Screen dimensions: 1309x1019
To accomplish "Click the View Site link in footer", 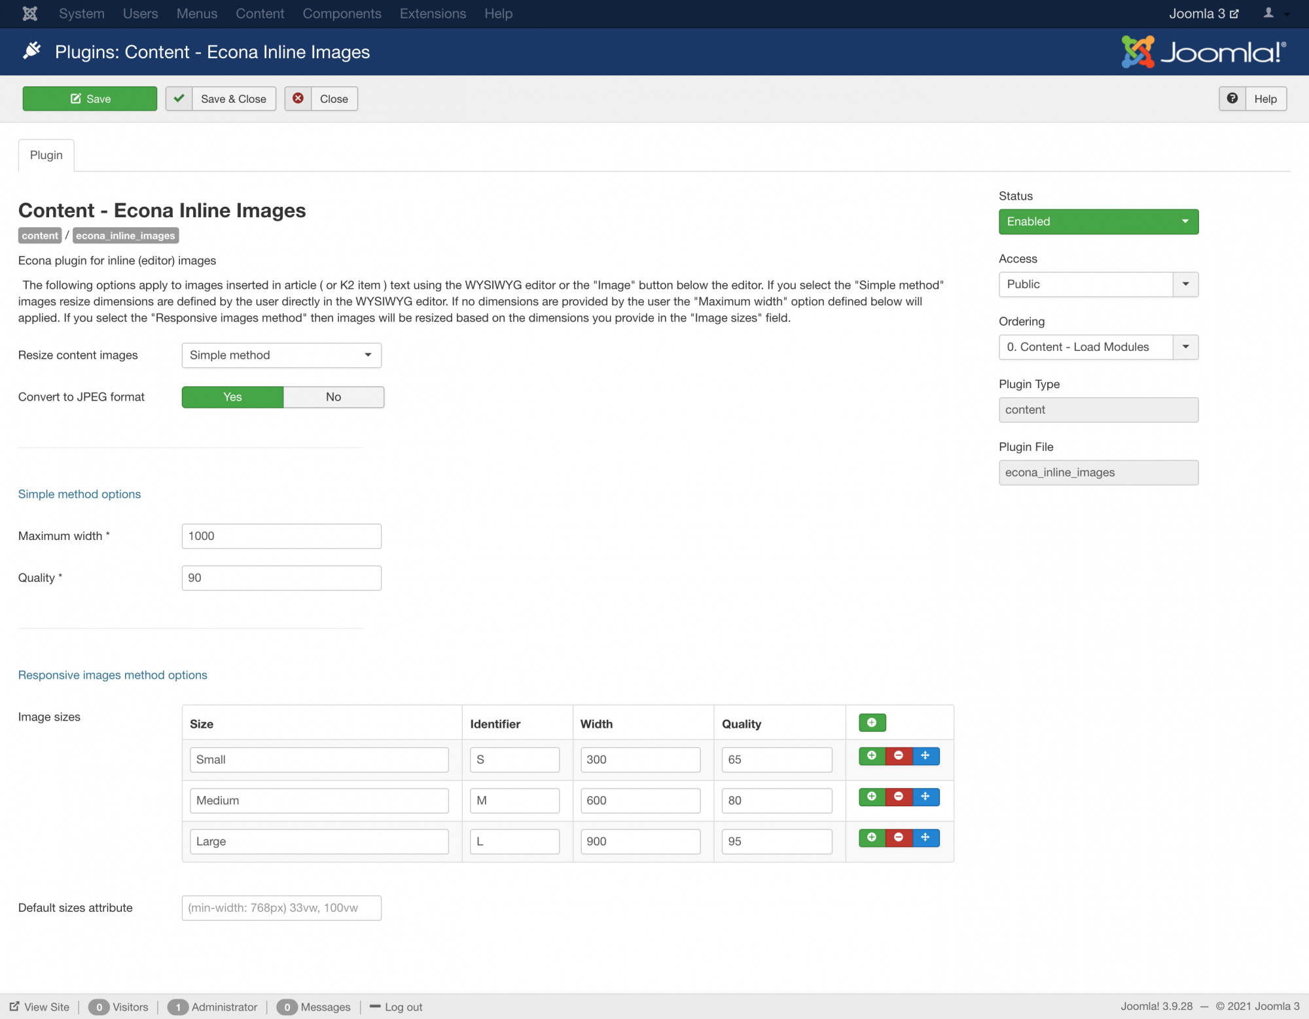I will pos(39,1007).
